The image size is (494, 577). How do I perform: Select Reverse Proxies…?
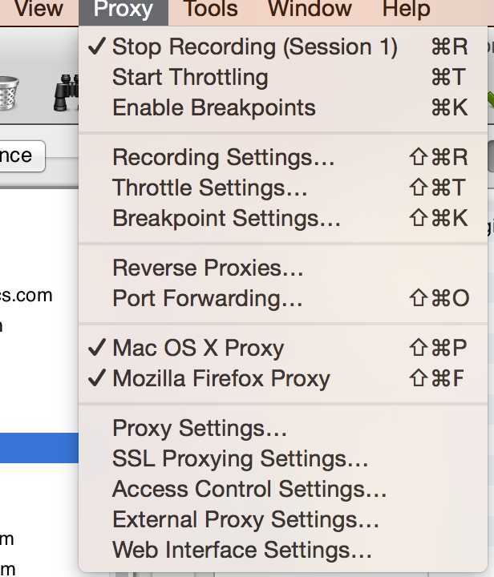coord(283,268)
